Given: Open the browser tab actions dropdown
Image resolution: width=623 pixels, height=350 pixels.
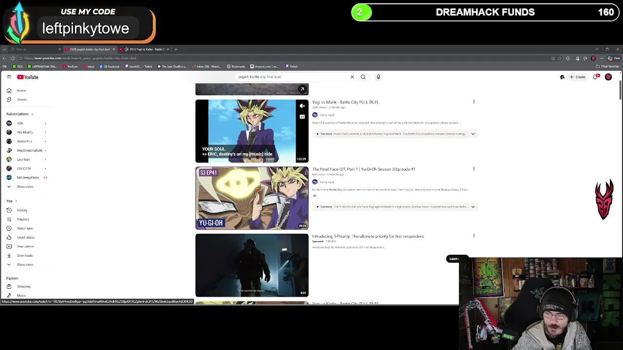Looking at the screenshot, I should click(x=4, y=49).
